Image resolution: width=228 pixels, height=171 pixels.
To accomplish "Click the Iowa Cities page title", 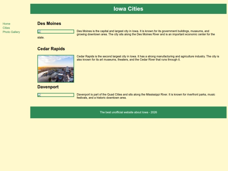I will click(128, 9).
